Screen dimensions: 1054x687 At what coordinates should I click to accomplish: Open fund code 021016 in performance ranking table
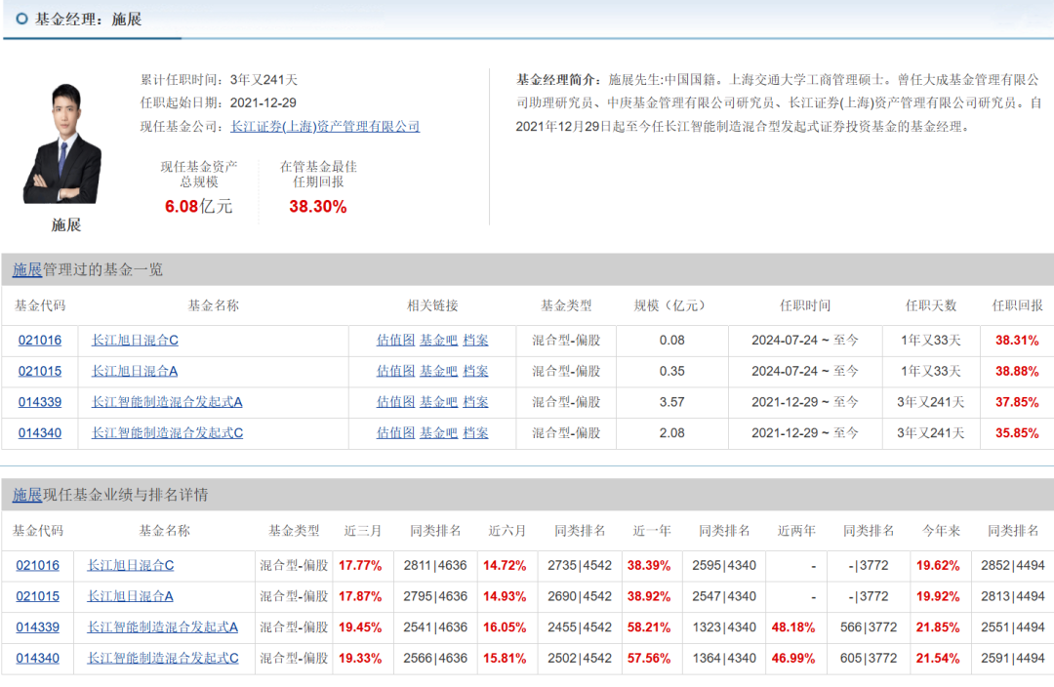coord(38,565)
